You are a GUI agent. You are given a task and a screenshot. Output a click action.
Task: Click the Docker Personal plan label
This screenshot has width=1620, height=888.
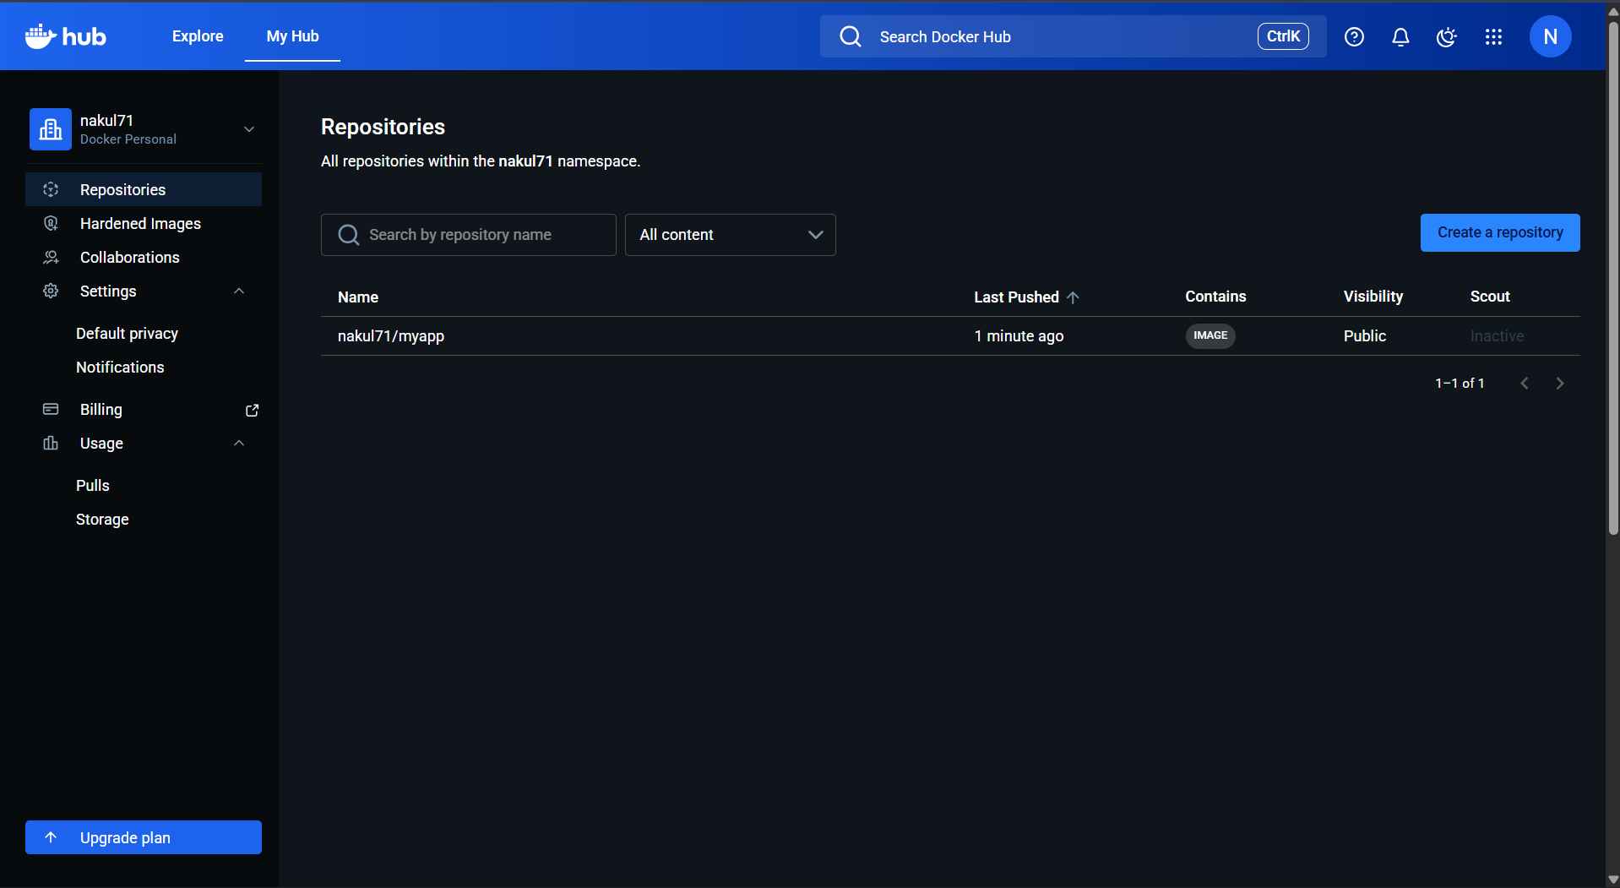click(x=128, y=139)
